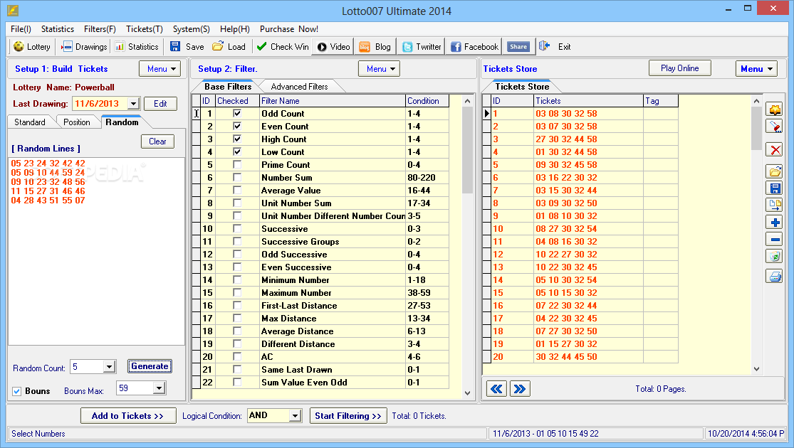The image size is (794, 448).
Task: Enable the Prime Count filter checkbox
Action: pyautogui.click(x=237, y=164)
